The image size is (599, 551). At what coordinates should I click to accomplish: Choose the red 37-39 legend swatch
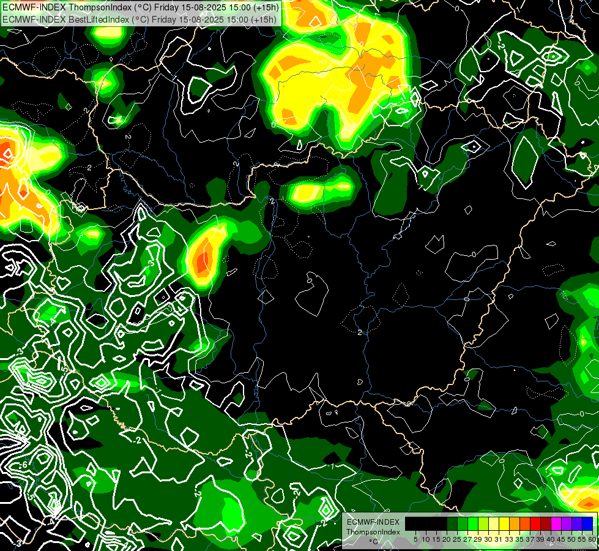tap(535, 523)
